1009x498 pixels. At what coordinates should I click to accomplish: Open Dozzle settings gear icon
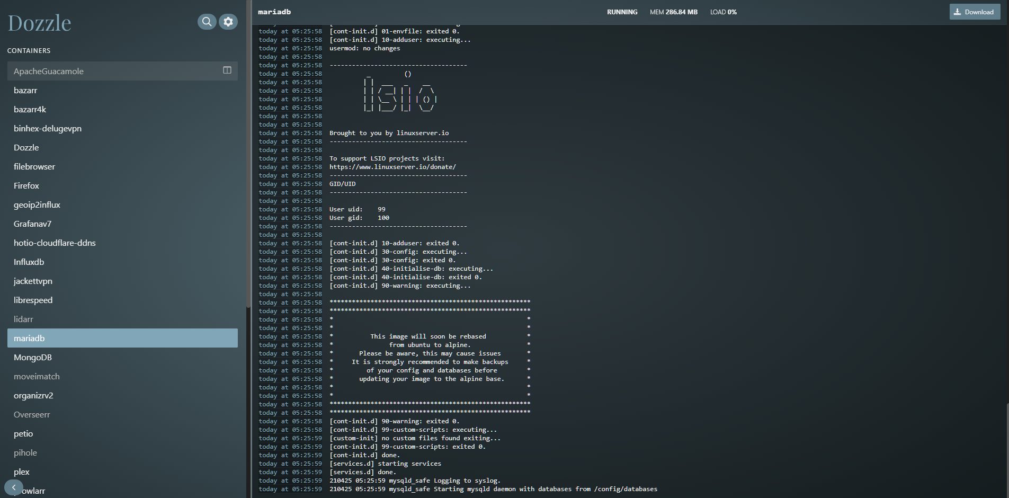tap(228, 22)
